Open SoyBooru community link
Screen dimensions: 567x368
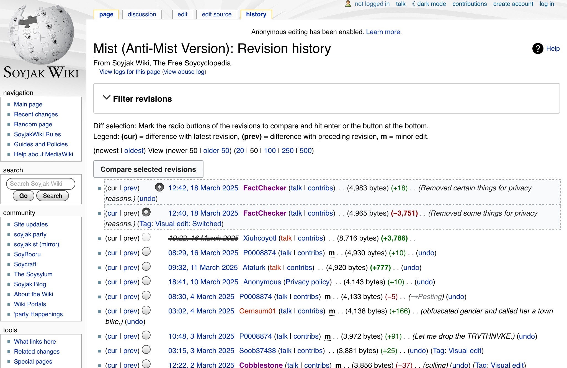(27, 254)
